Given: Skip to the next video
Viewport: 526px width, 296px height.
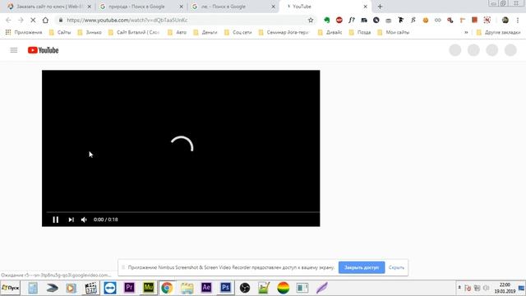Looking at the screenshot, I should [x=72, y=220].
